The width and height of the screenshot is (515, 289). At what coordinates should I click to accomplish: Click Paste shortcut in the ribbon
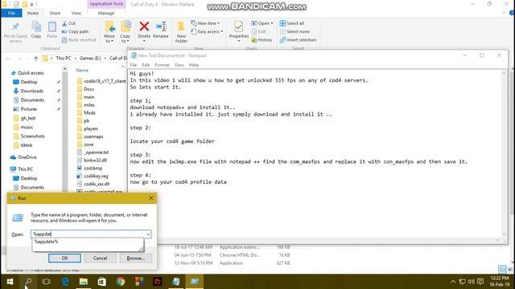tap(79, 40)
